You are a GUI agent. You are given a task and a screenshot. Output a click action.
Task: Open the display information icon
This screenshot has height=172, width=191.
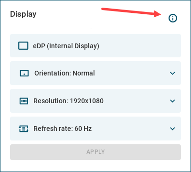point(173,18)
